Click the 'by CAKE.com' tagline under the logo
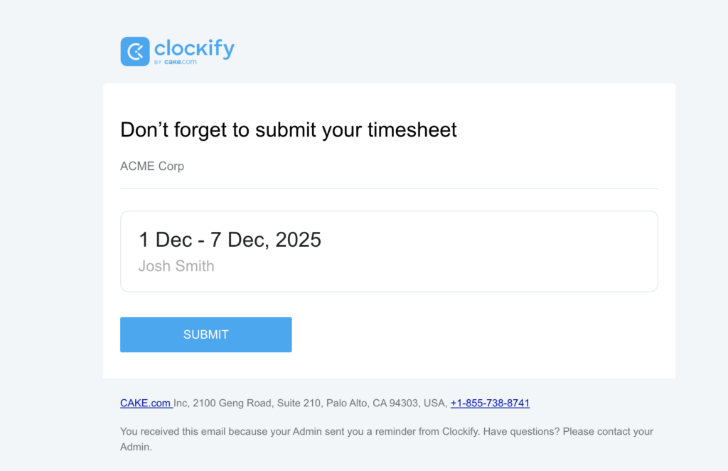This screenshot has width=728, height=471. pos(176,62)
